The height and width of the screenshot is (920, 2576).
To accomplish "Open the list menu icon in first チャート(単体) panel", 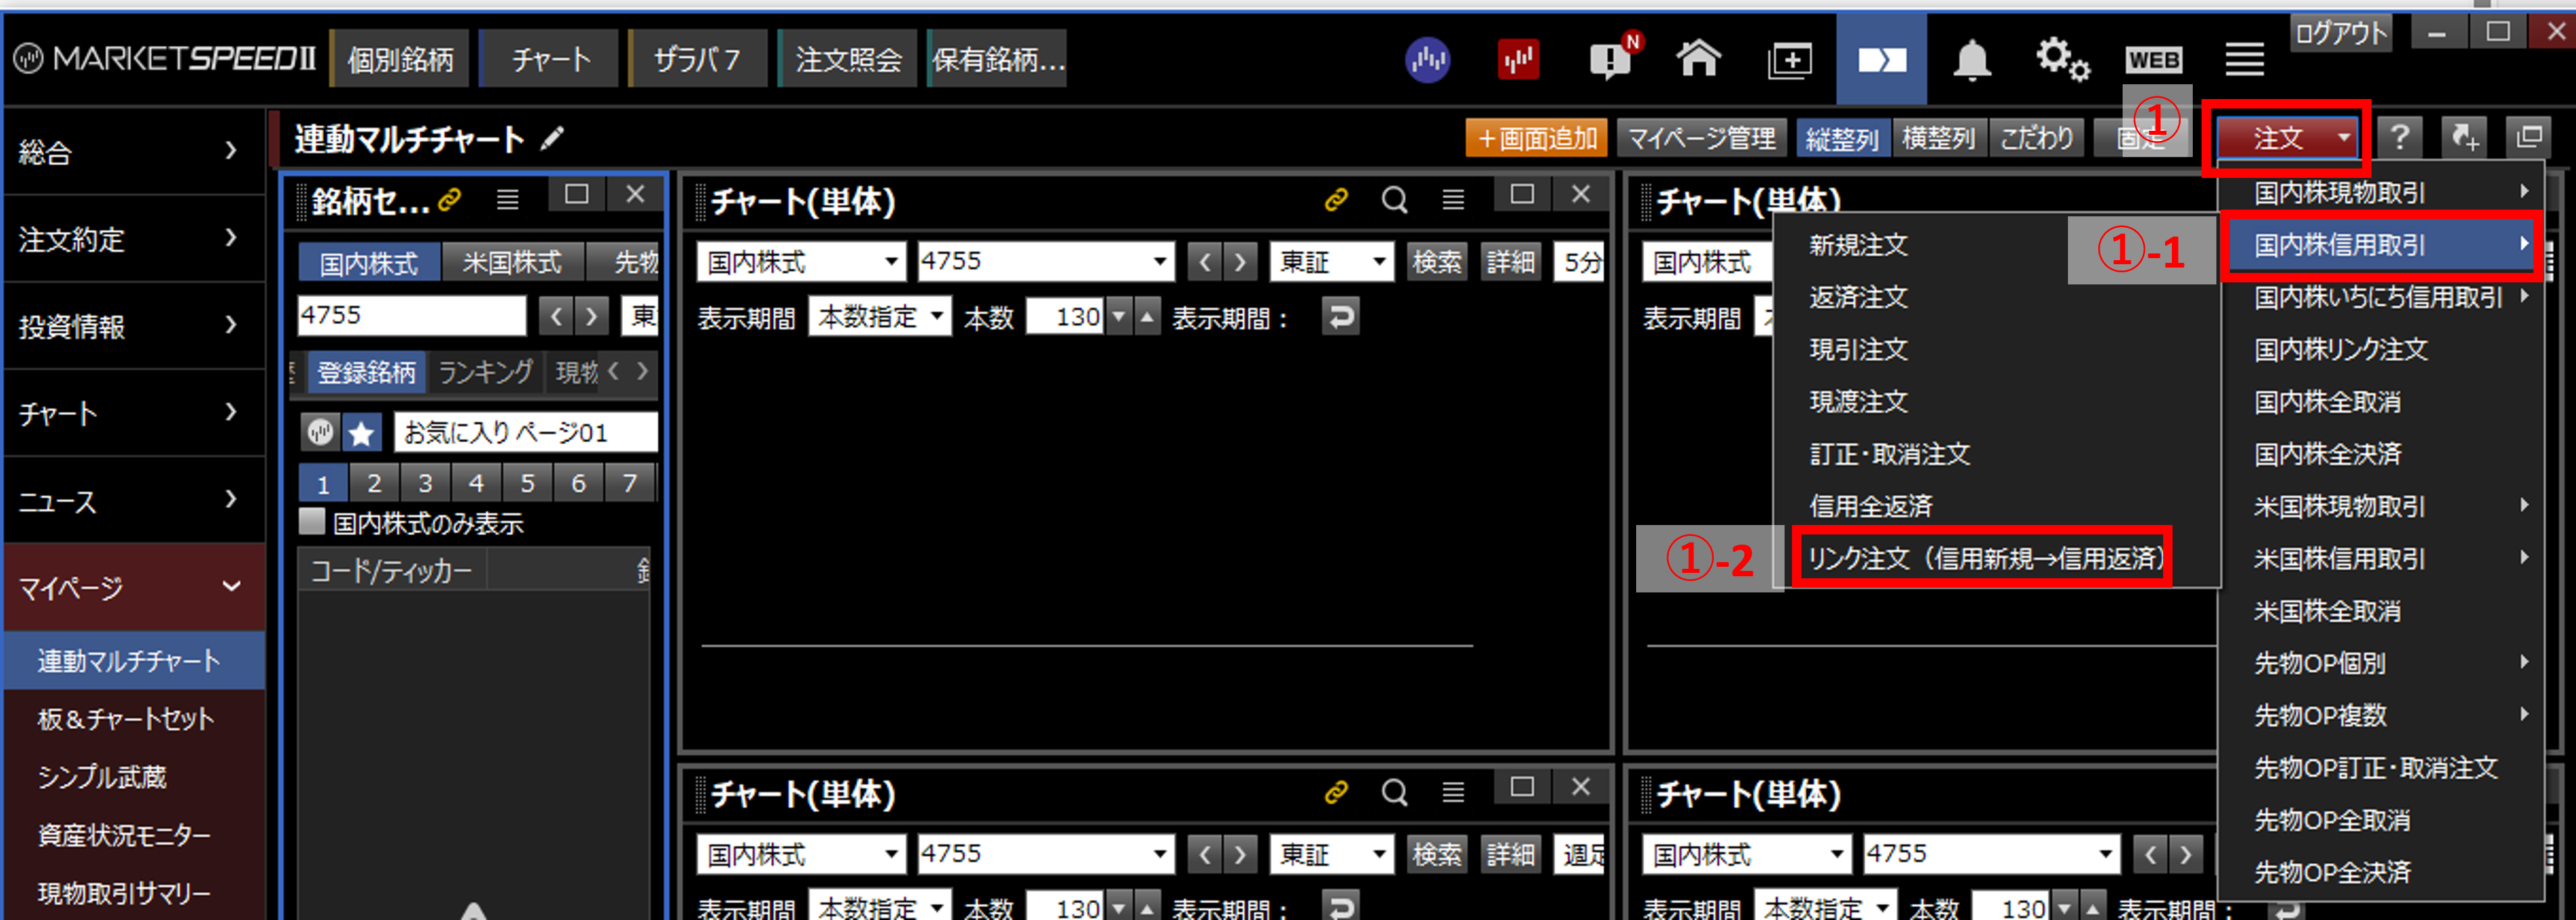I will tap(1453, 200).
